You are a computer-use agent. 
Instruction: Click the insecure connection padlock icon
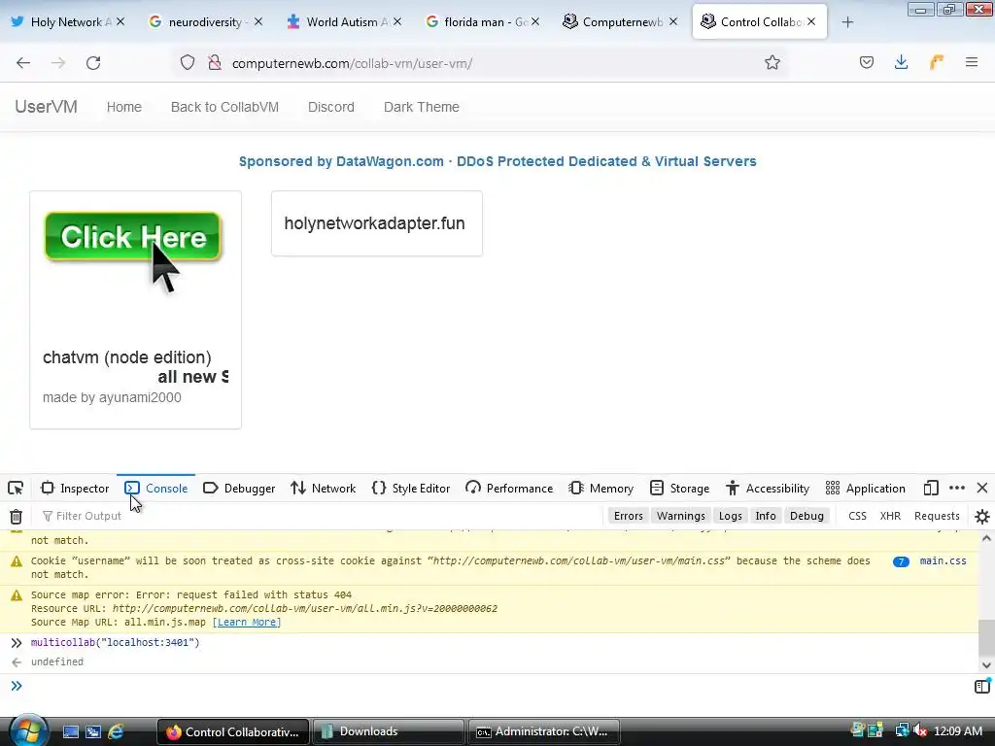(215, 62)
